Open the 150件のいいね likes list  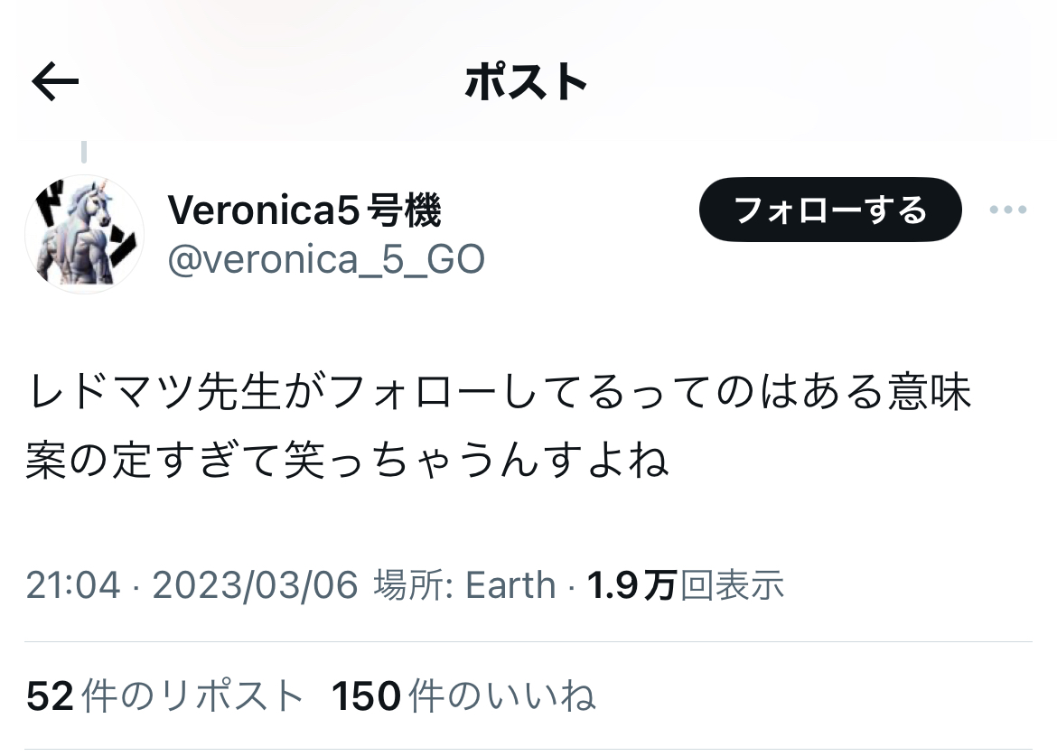tap(463, 695)
